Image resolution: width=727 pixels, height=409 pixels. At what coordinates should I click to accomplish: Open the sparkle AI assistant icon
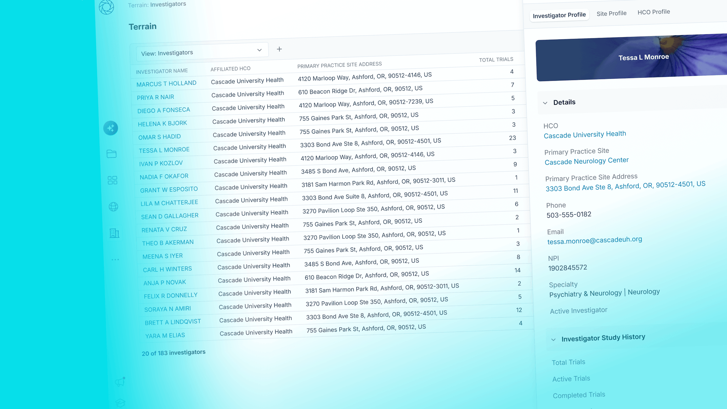pyautogui.click(x=111, y=128)
